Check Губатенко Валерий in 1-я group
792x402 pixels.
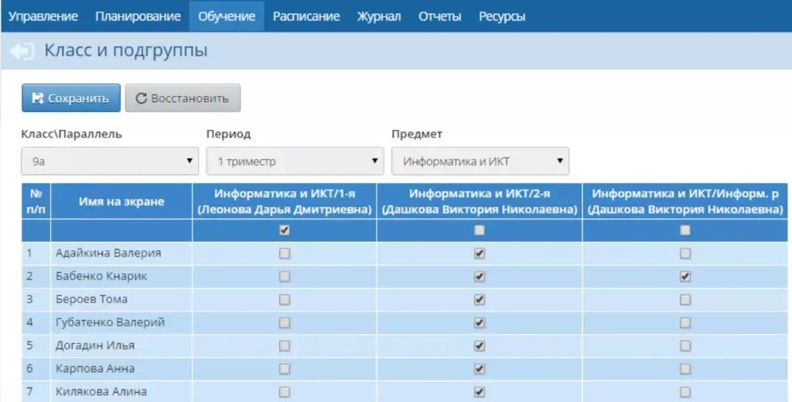[285, 322]
